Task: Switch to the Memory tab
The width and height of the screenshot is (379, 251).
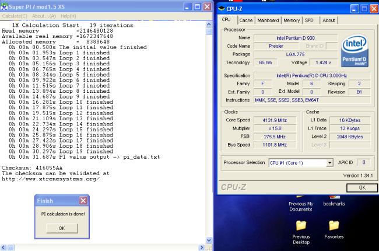Action: point(292,20)
